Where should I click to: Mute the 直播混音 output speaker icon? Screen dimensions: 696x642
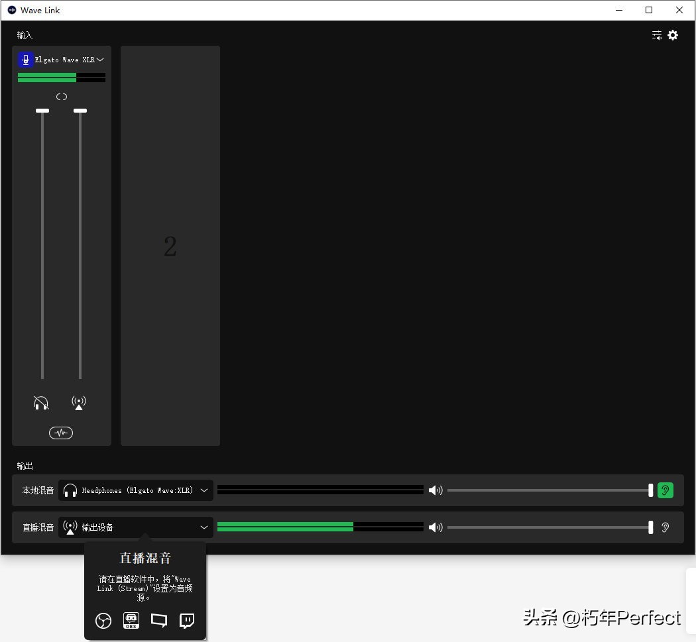[x=435, y=527]
